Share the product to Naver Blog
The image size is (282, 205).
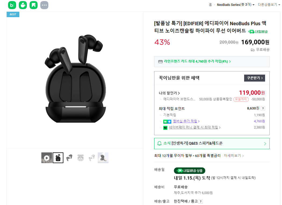point(12,5)
